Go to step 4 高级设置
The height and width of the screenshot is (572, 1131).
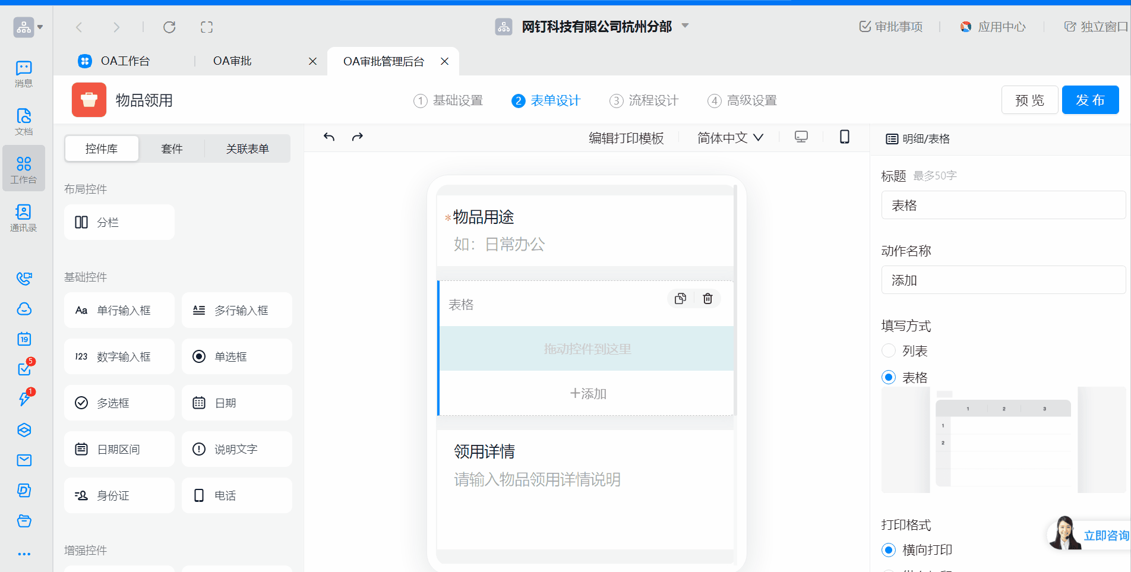(742, 100)
